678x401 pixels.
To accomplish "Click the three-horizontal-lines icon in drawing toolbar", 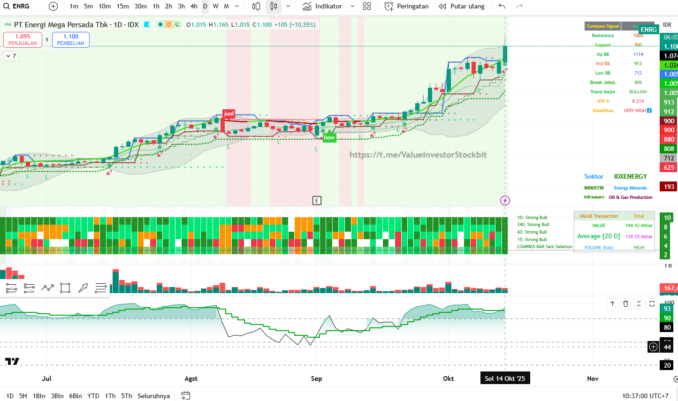I will [x=101, y=288].
